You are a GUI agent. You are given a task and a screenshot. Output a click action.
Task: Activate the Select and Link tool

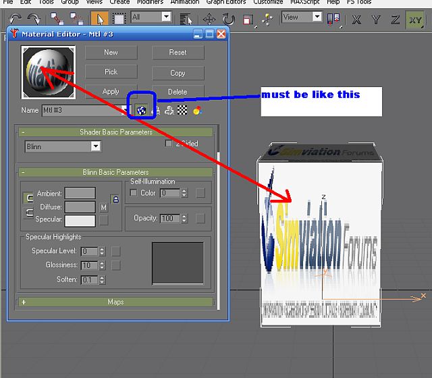(57, 18)
